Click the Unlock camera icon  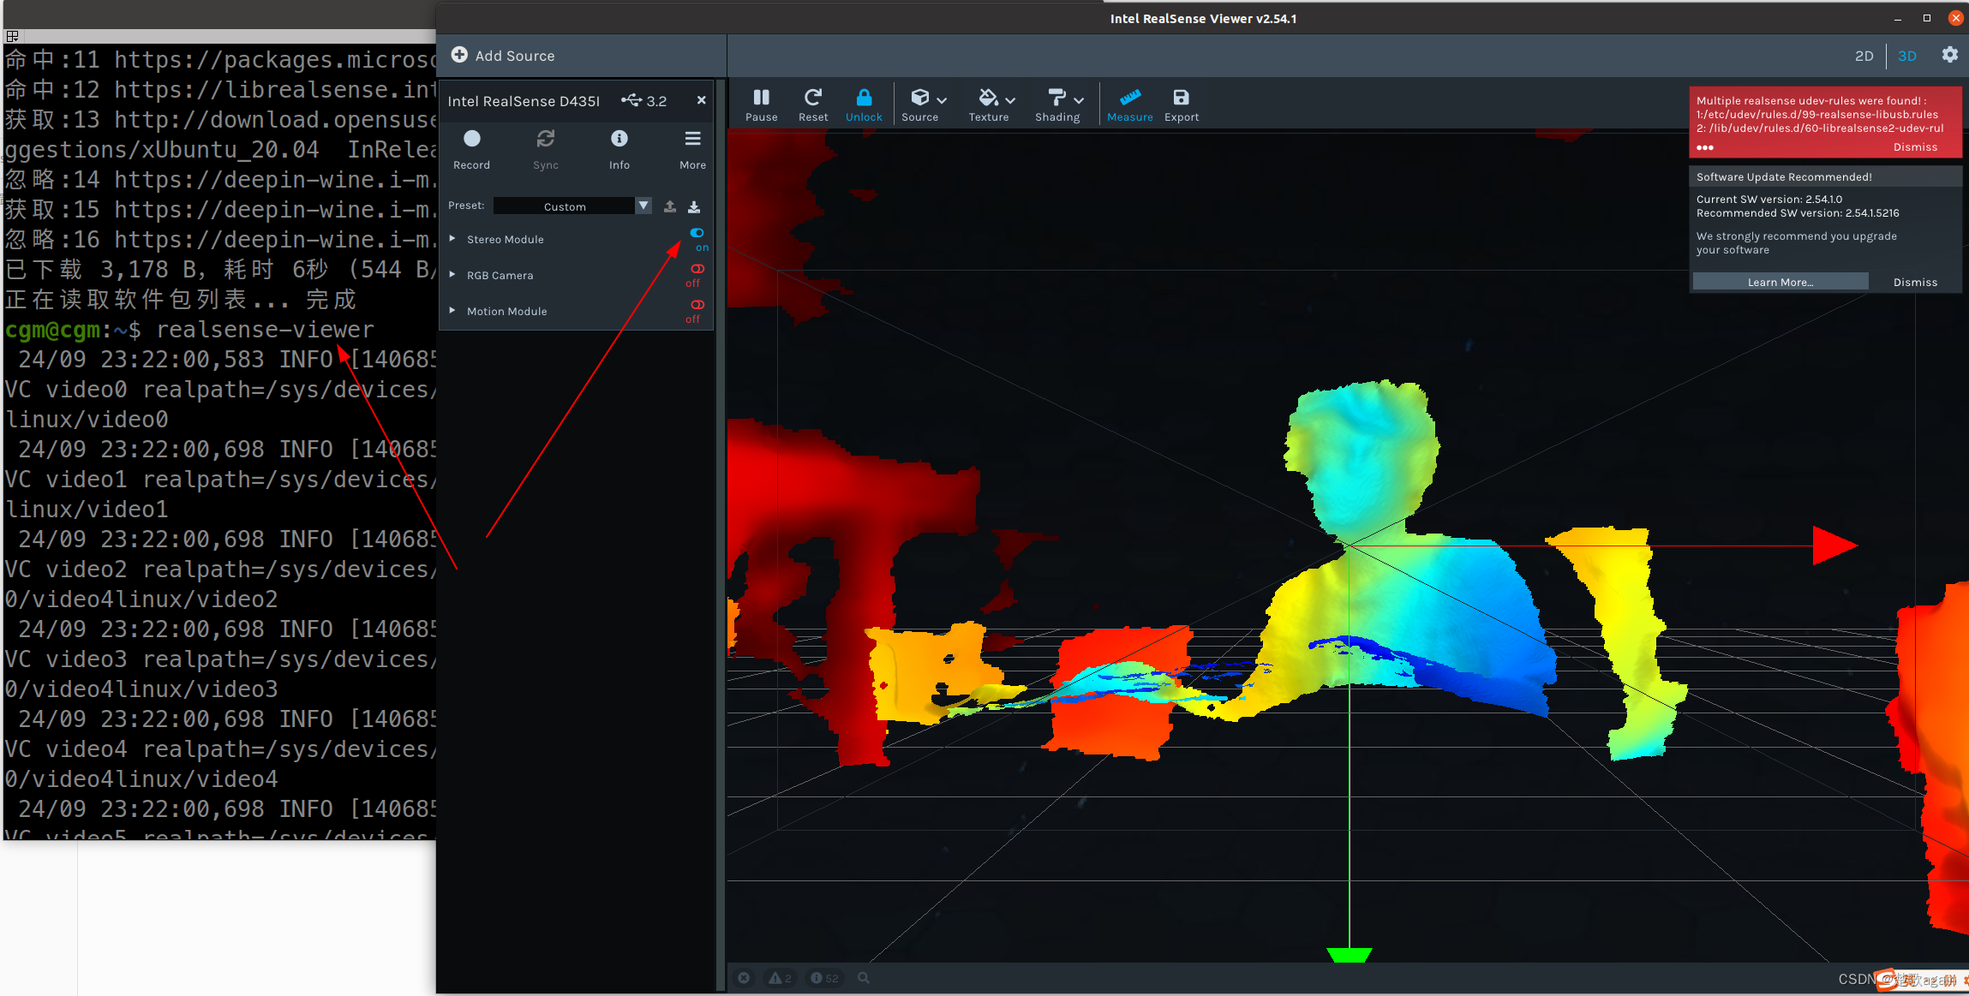pos(863,104)
